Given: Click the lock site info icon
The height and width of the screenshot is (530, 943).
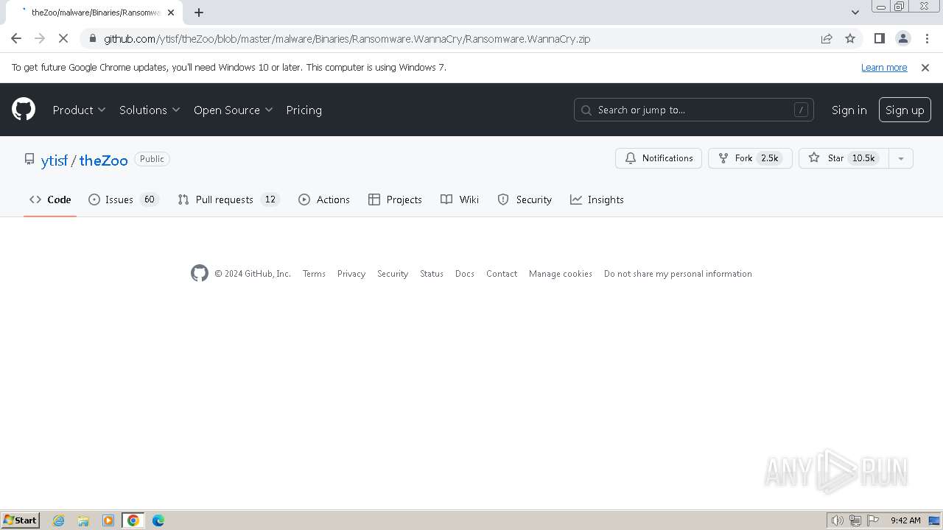Looking at the screenshot, I should 92,38.
